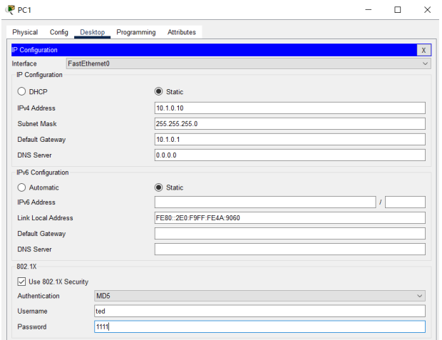Click the IPv4 Default Gateway field 10.1.0.1

point(289,140)
